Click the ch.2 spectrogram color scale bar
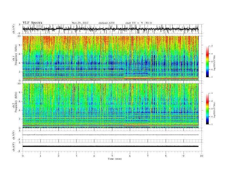 click(207, 109)
